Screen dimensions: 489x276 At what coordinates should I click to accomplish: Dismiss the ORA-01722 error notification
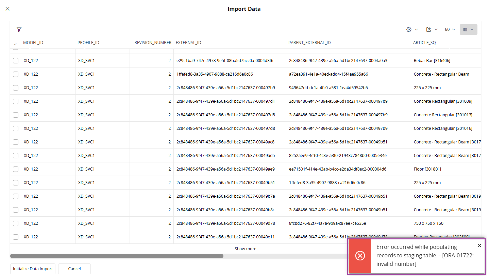pyautogui.click(x=479, y=245)
